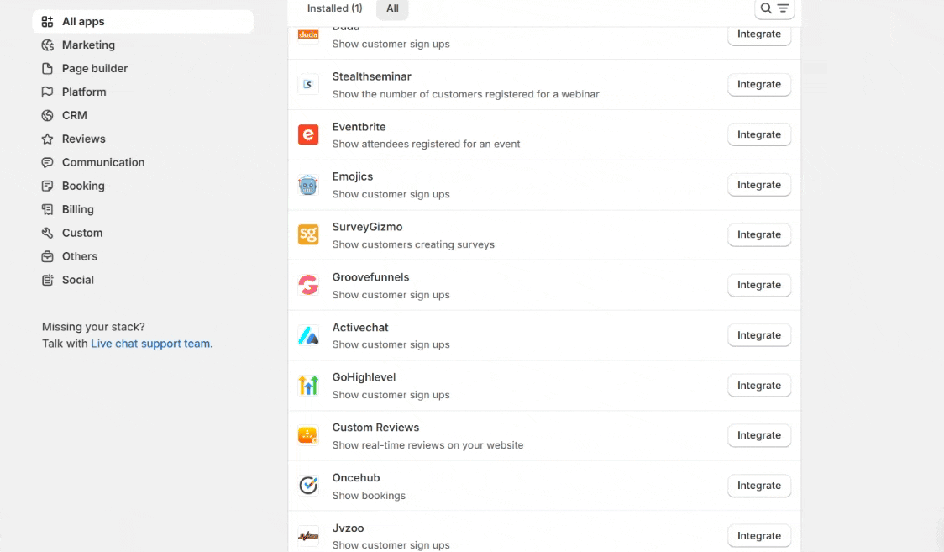Integrate the Custom Reviews app

(759, 435)
